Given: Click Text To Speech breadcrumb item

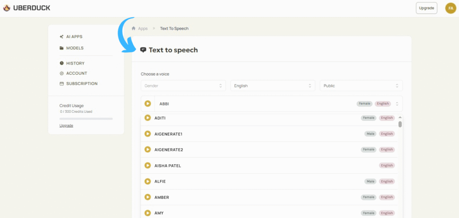Looking at the screenshot, I should coord(174,28).
